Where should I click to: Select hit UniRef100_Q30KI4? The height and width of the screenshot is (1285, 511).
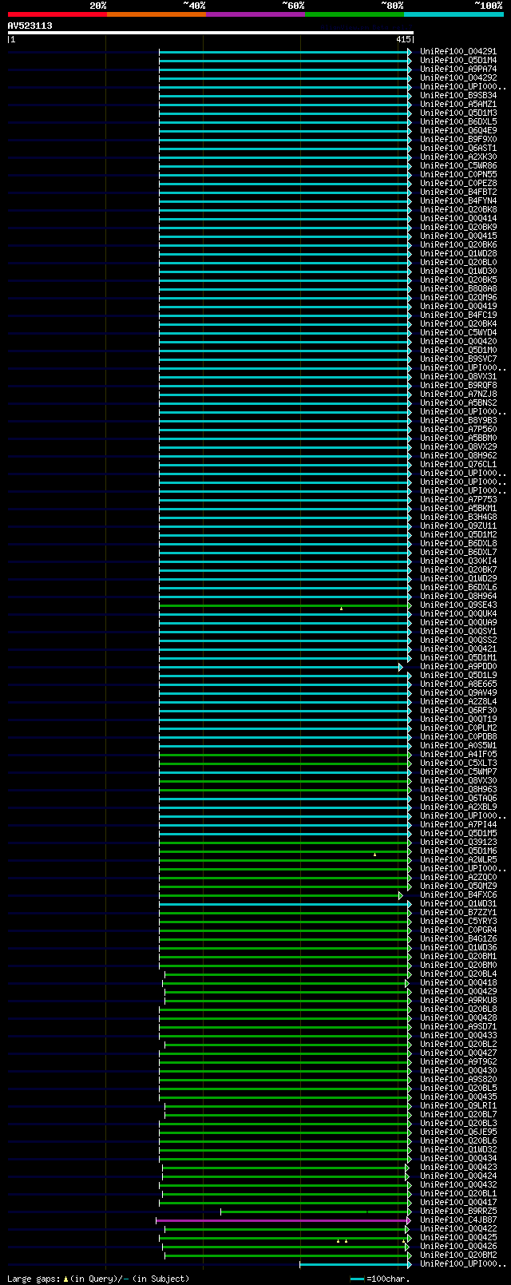(458, 561)
